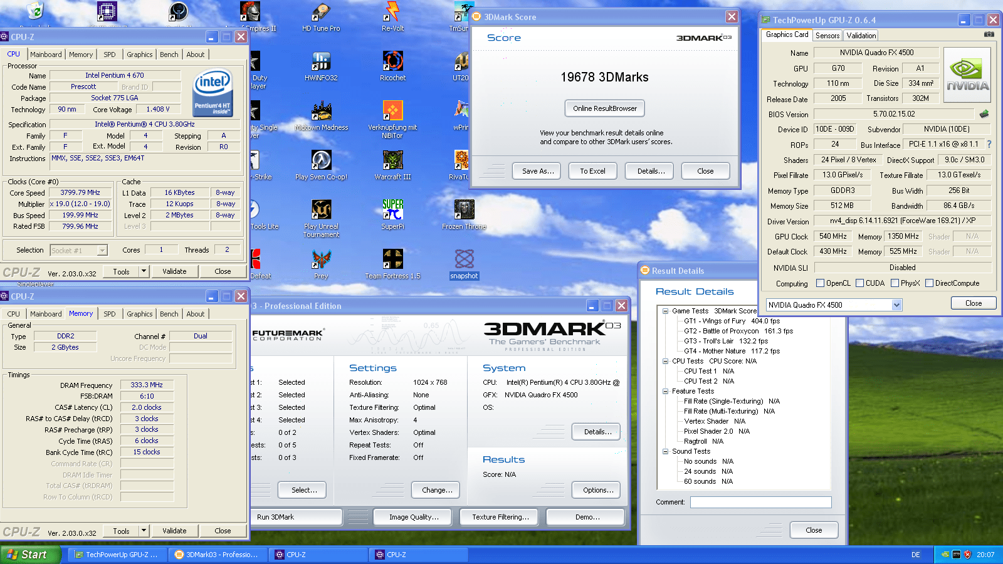Toggle the DirectCompute checkbox in GPU-Z
1003x564 pixels.
tap(929, 283)
